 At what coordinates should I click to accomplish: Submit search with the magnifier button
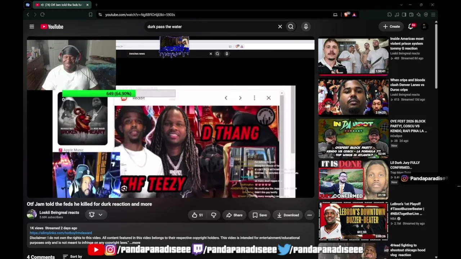click(x=291, y=27)
